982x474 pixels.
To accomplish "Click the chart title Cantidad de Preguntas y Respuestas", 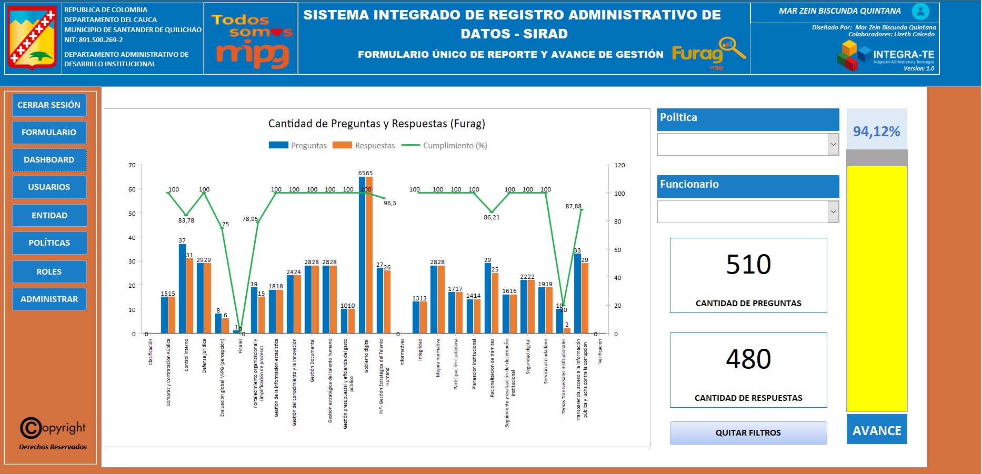I will point(377,124).
